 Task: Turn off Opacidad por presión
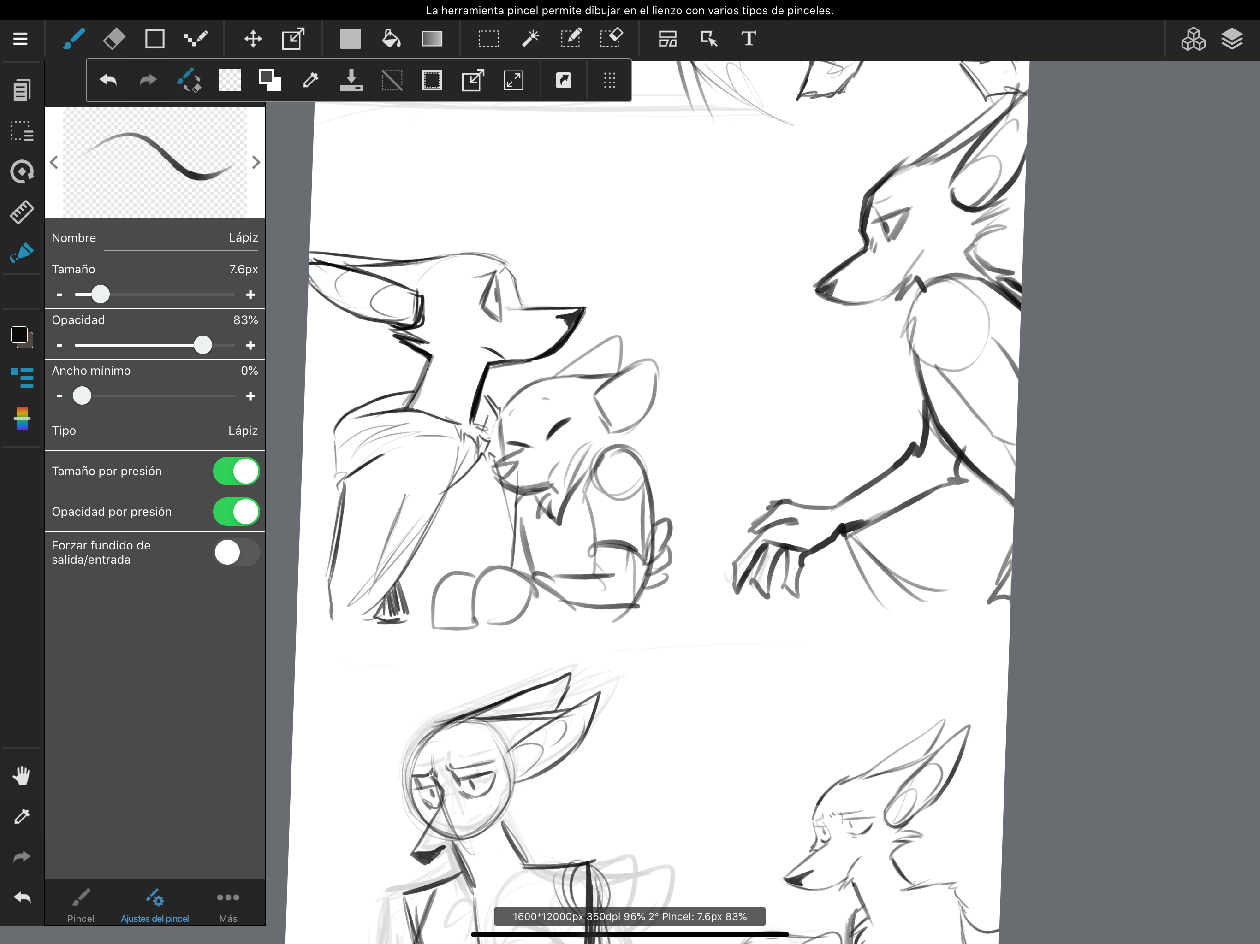coord(237,512)
